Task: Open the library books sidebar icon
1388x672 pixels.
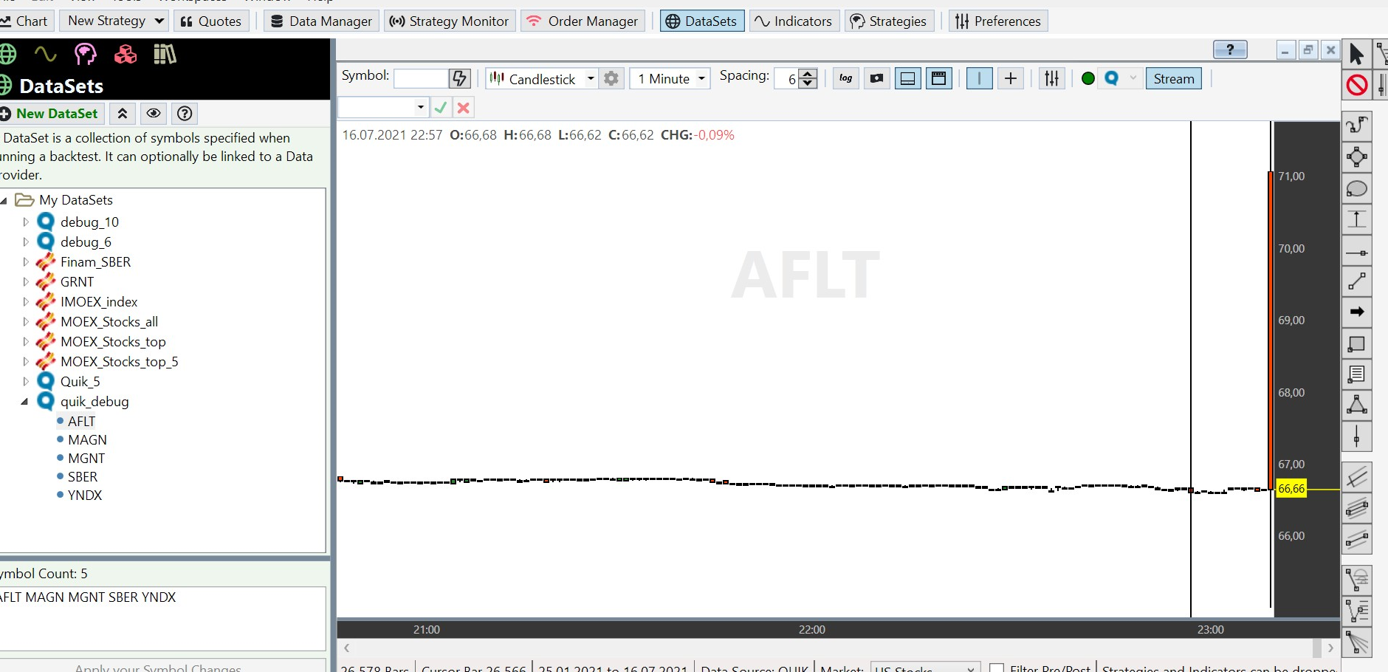Action: point(165,54)
